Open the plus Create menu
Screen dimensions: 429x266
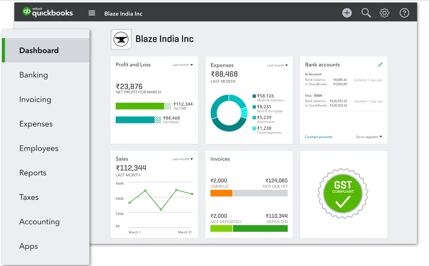point(347,13)
